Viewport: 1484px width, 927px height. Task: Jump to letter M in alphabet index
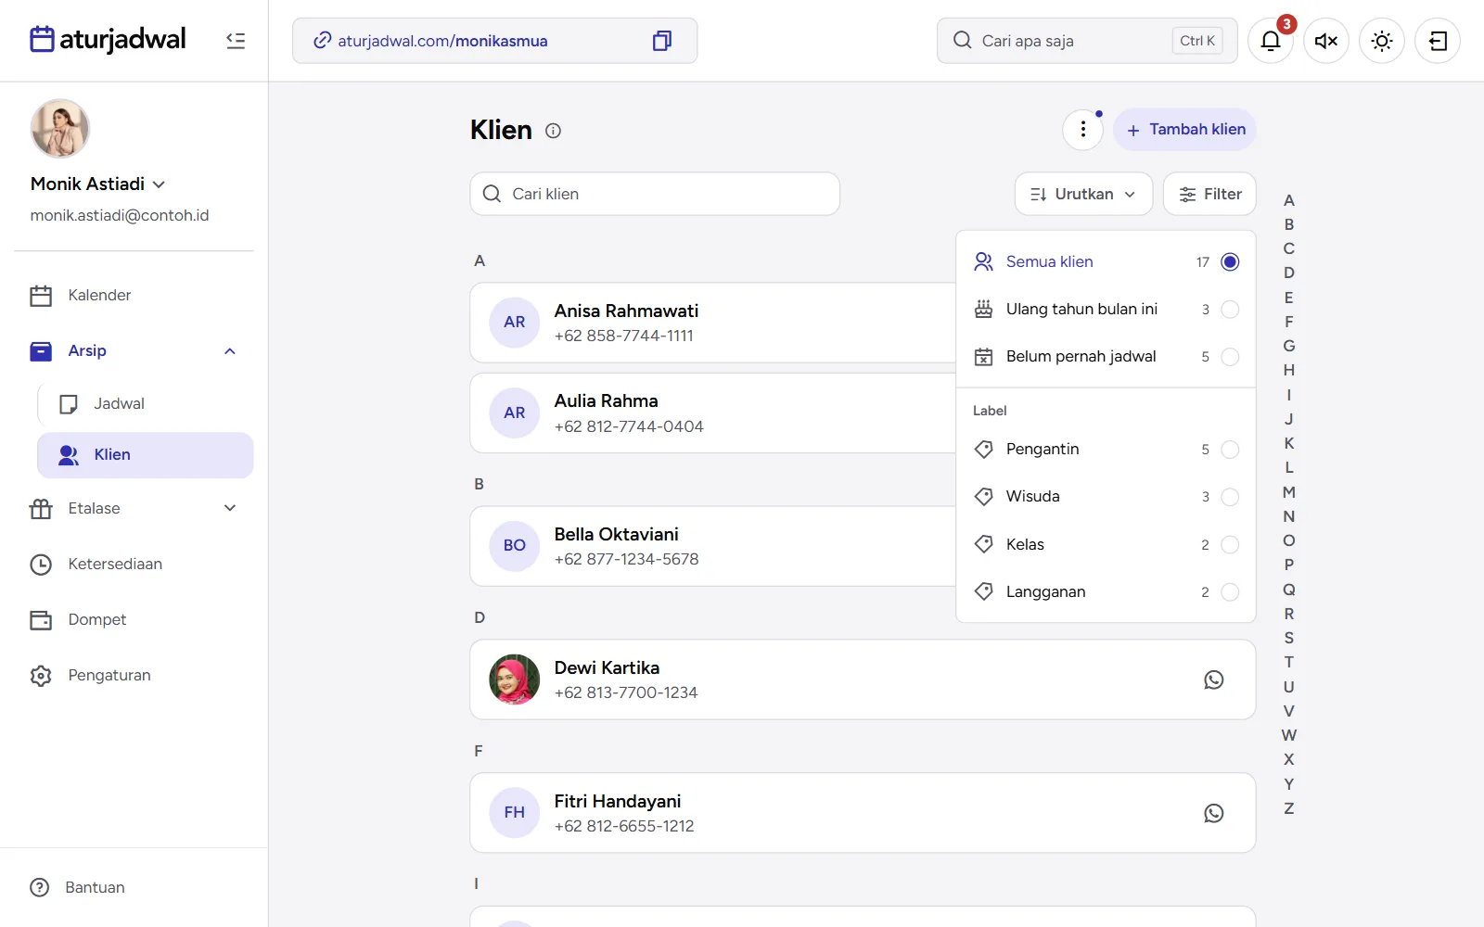[x=1289, y=492]
